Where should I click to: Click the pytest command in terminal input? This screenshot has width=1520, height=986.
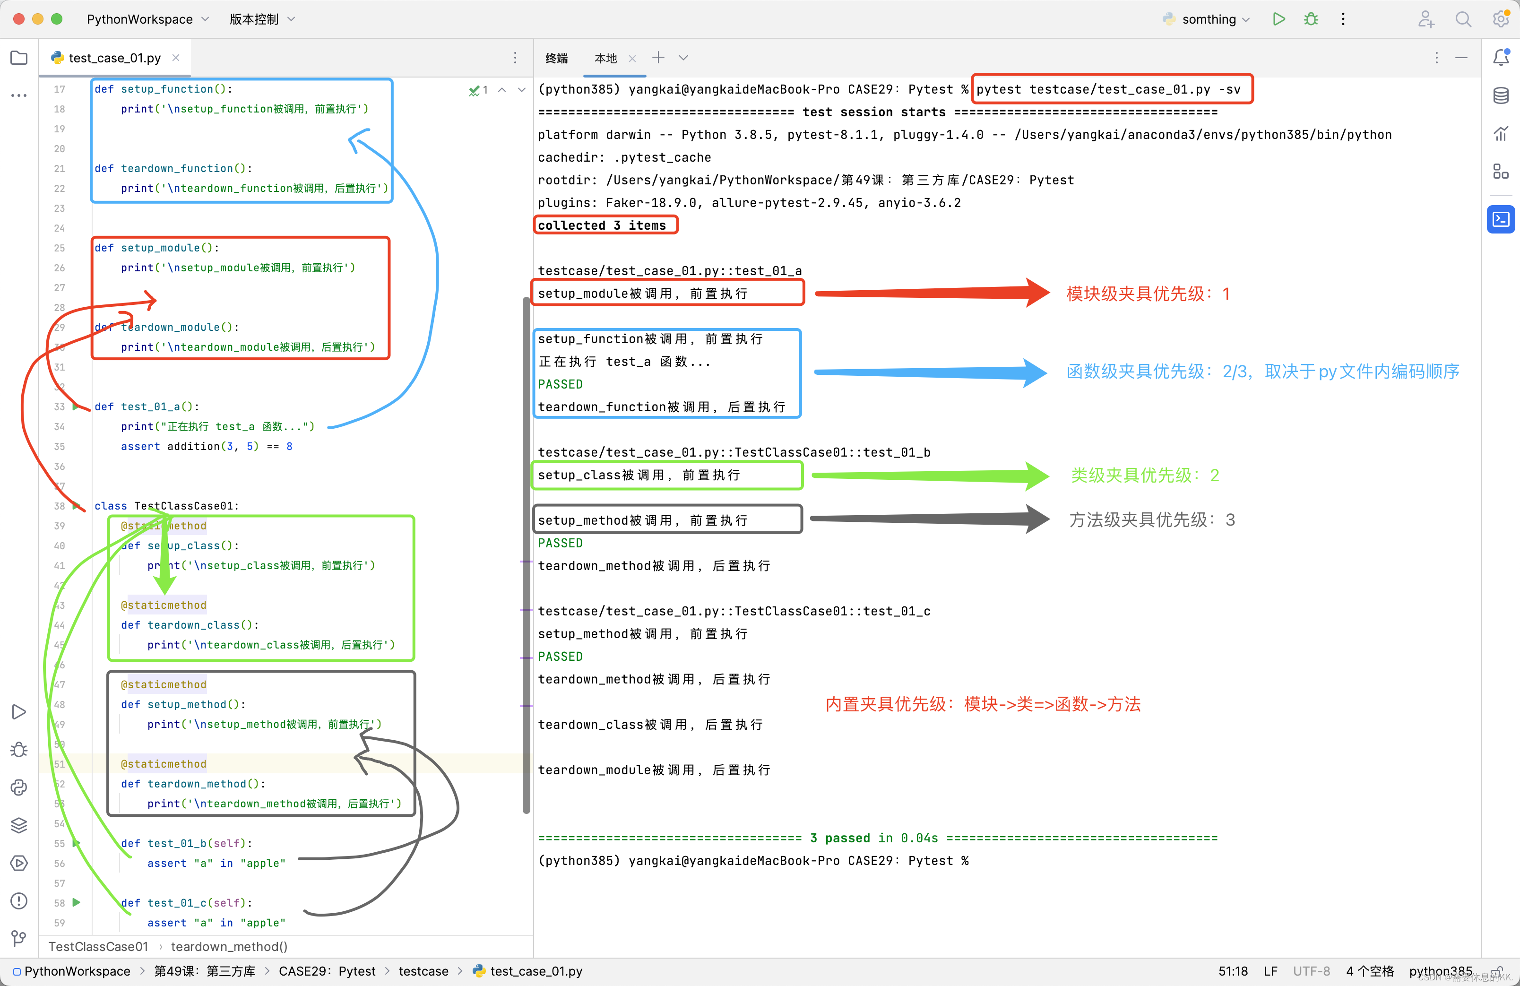click(1109, 89)
